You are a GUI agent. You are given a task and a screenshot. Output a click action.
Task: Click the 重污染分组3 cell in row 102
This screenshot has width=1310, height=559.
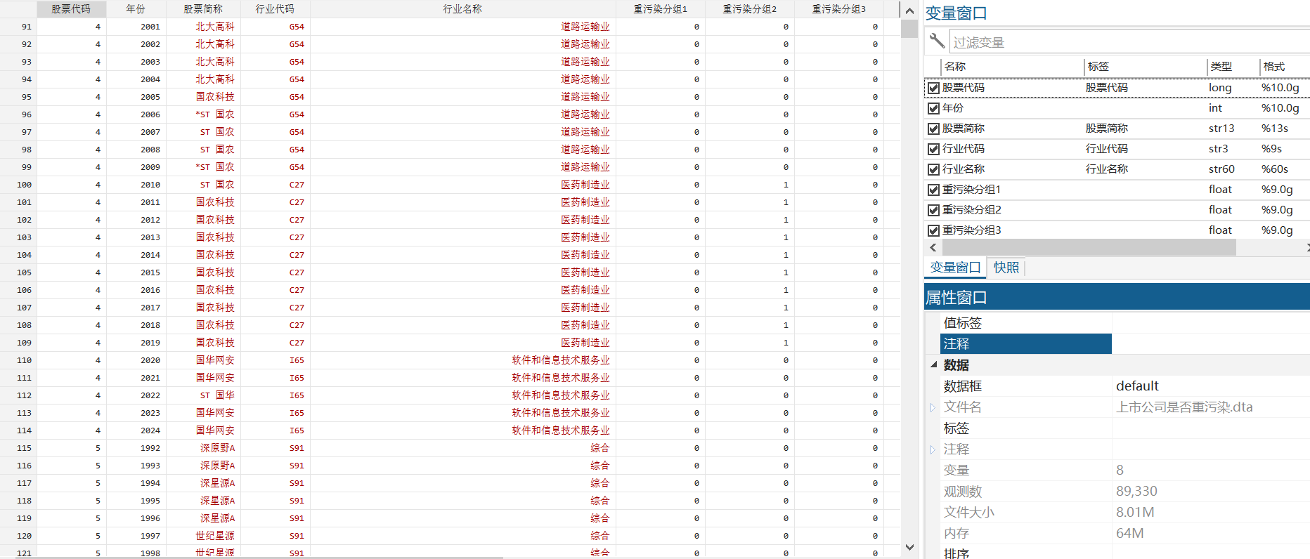pyautogui.click(x=838, y=220)
